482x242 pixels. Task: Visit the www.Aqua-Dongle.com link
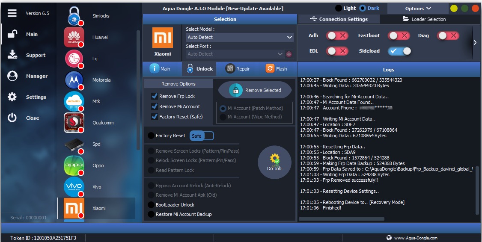tap(416, 238)
